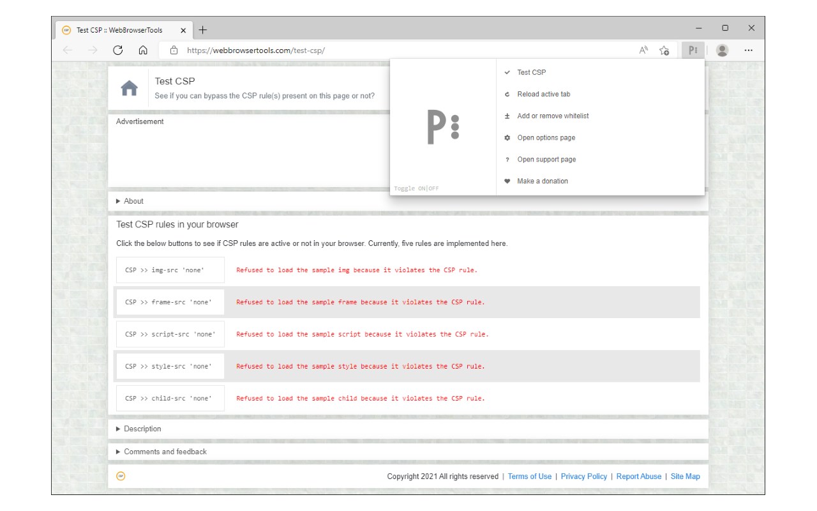Choose Add or remove whitelist
Screen dimensions: 817x511
click(553, 116)
